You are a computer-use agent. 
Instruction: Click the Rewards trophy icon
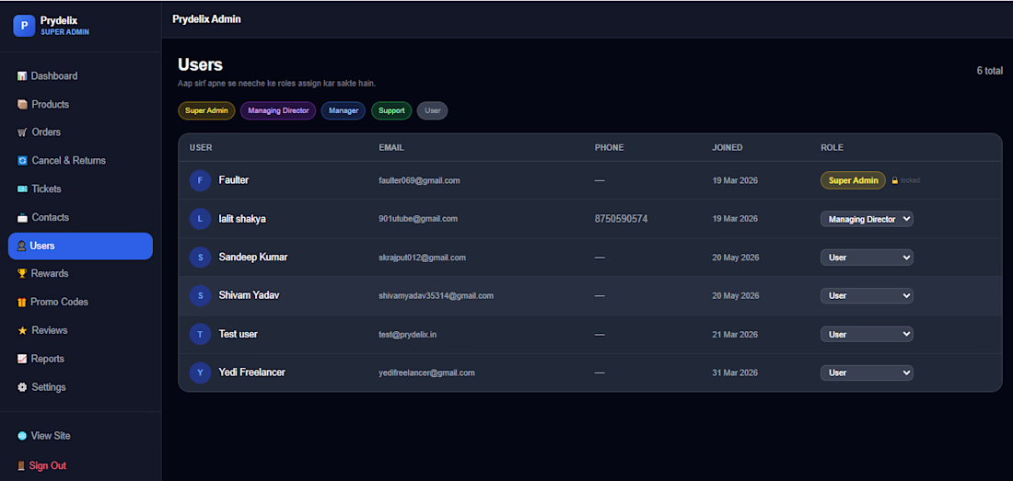pyautogui.click(x=22, y=273)
